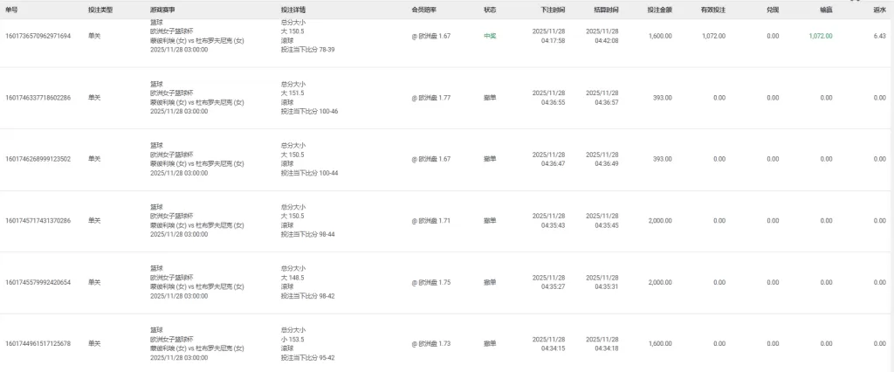The image size is (894, 372).
Task: Click the 输赢 column header
Action: tap(826, 9)
